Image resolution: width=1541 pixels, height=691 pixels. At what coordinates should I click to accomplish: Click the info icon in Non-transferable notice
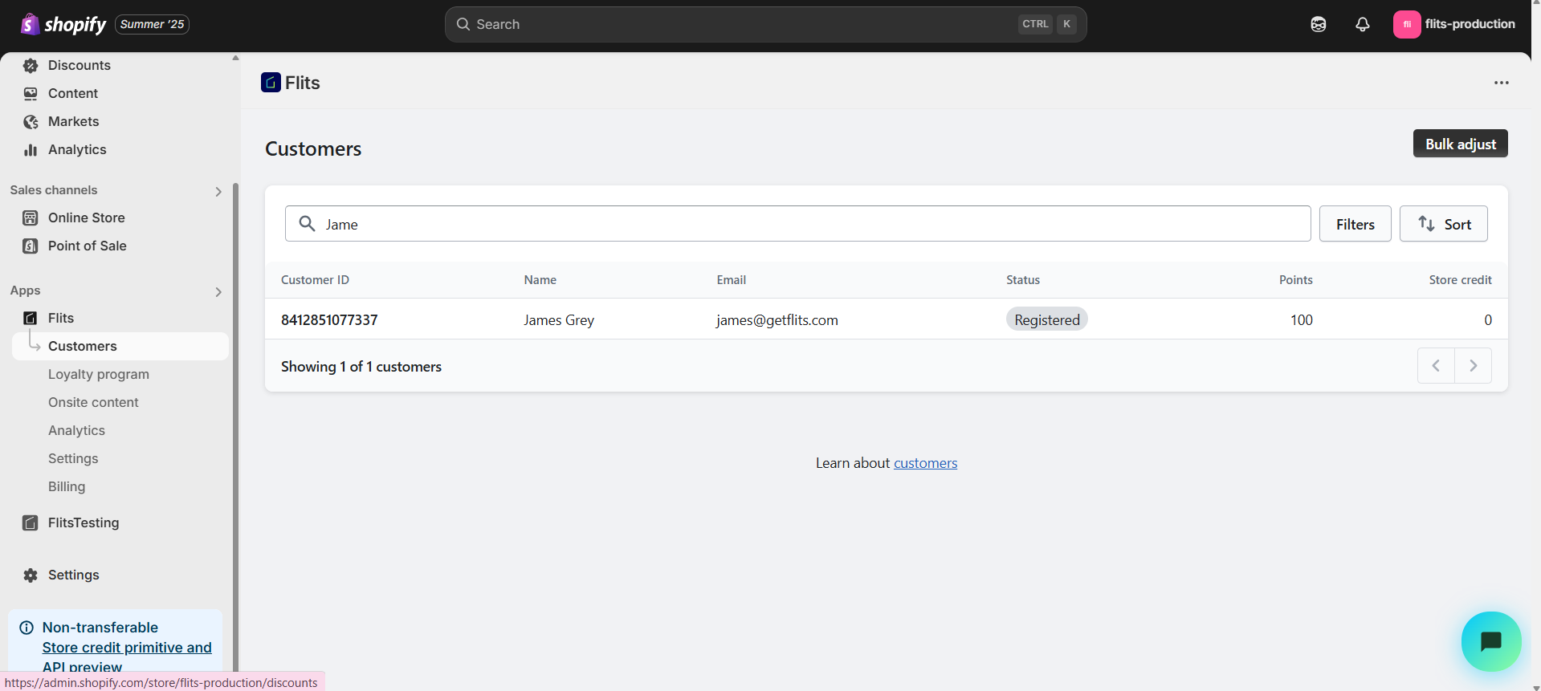tap(26, 628)
